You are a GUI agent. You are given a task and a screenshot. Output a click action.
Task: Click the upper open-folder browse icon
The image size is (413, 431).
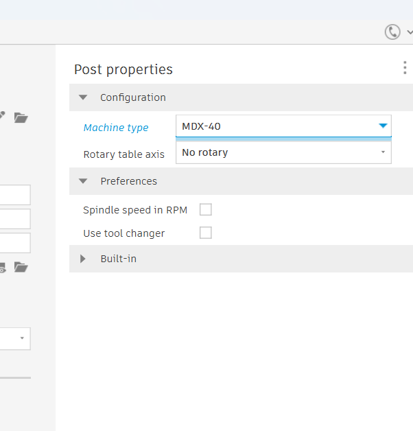[21, 117]
